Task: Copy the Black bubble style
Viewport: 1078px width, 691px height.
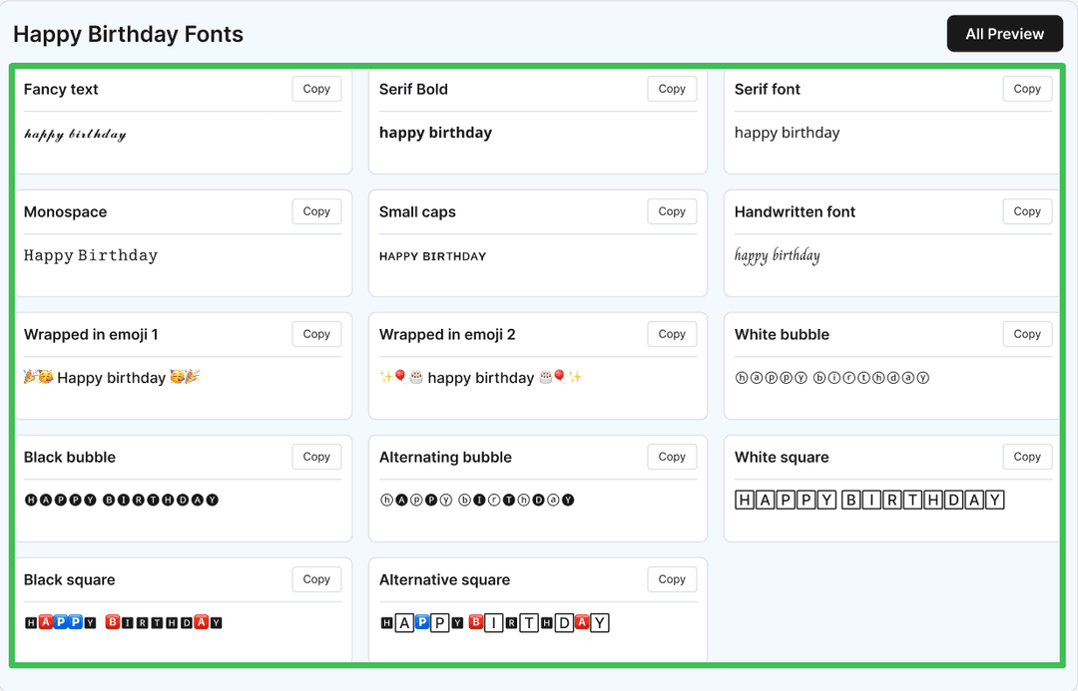Action: click(316, 457)
